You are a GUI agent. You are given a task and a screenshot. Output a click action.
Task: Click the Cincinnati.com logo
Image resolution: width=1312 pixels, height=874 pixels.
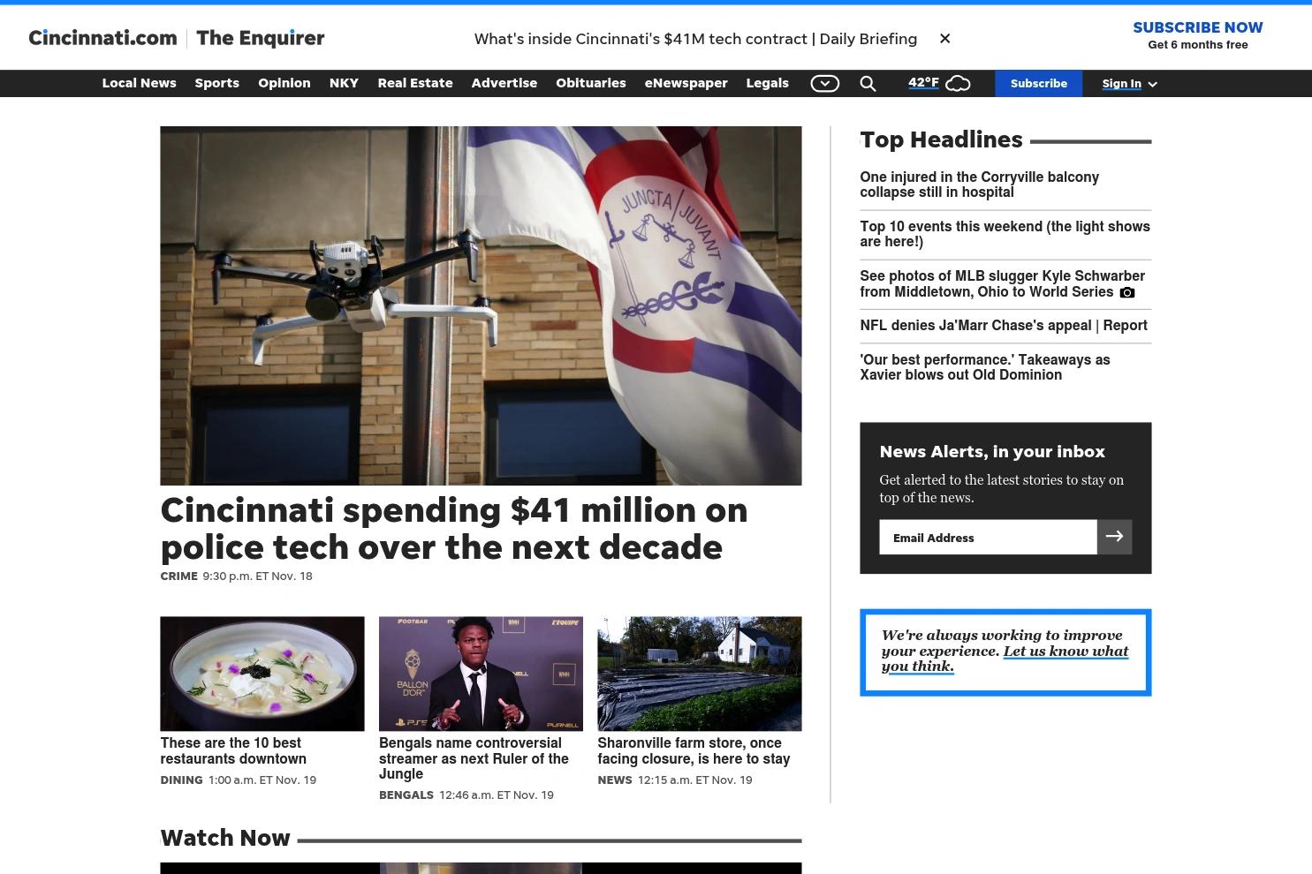(x=102, y=37)
